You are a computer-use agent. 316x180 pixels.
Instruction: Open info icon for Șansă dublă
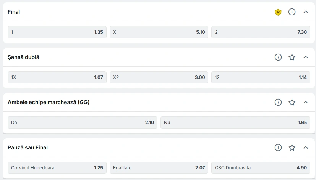(x=278, y=57)
